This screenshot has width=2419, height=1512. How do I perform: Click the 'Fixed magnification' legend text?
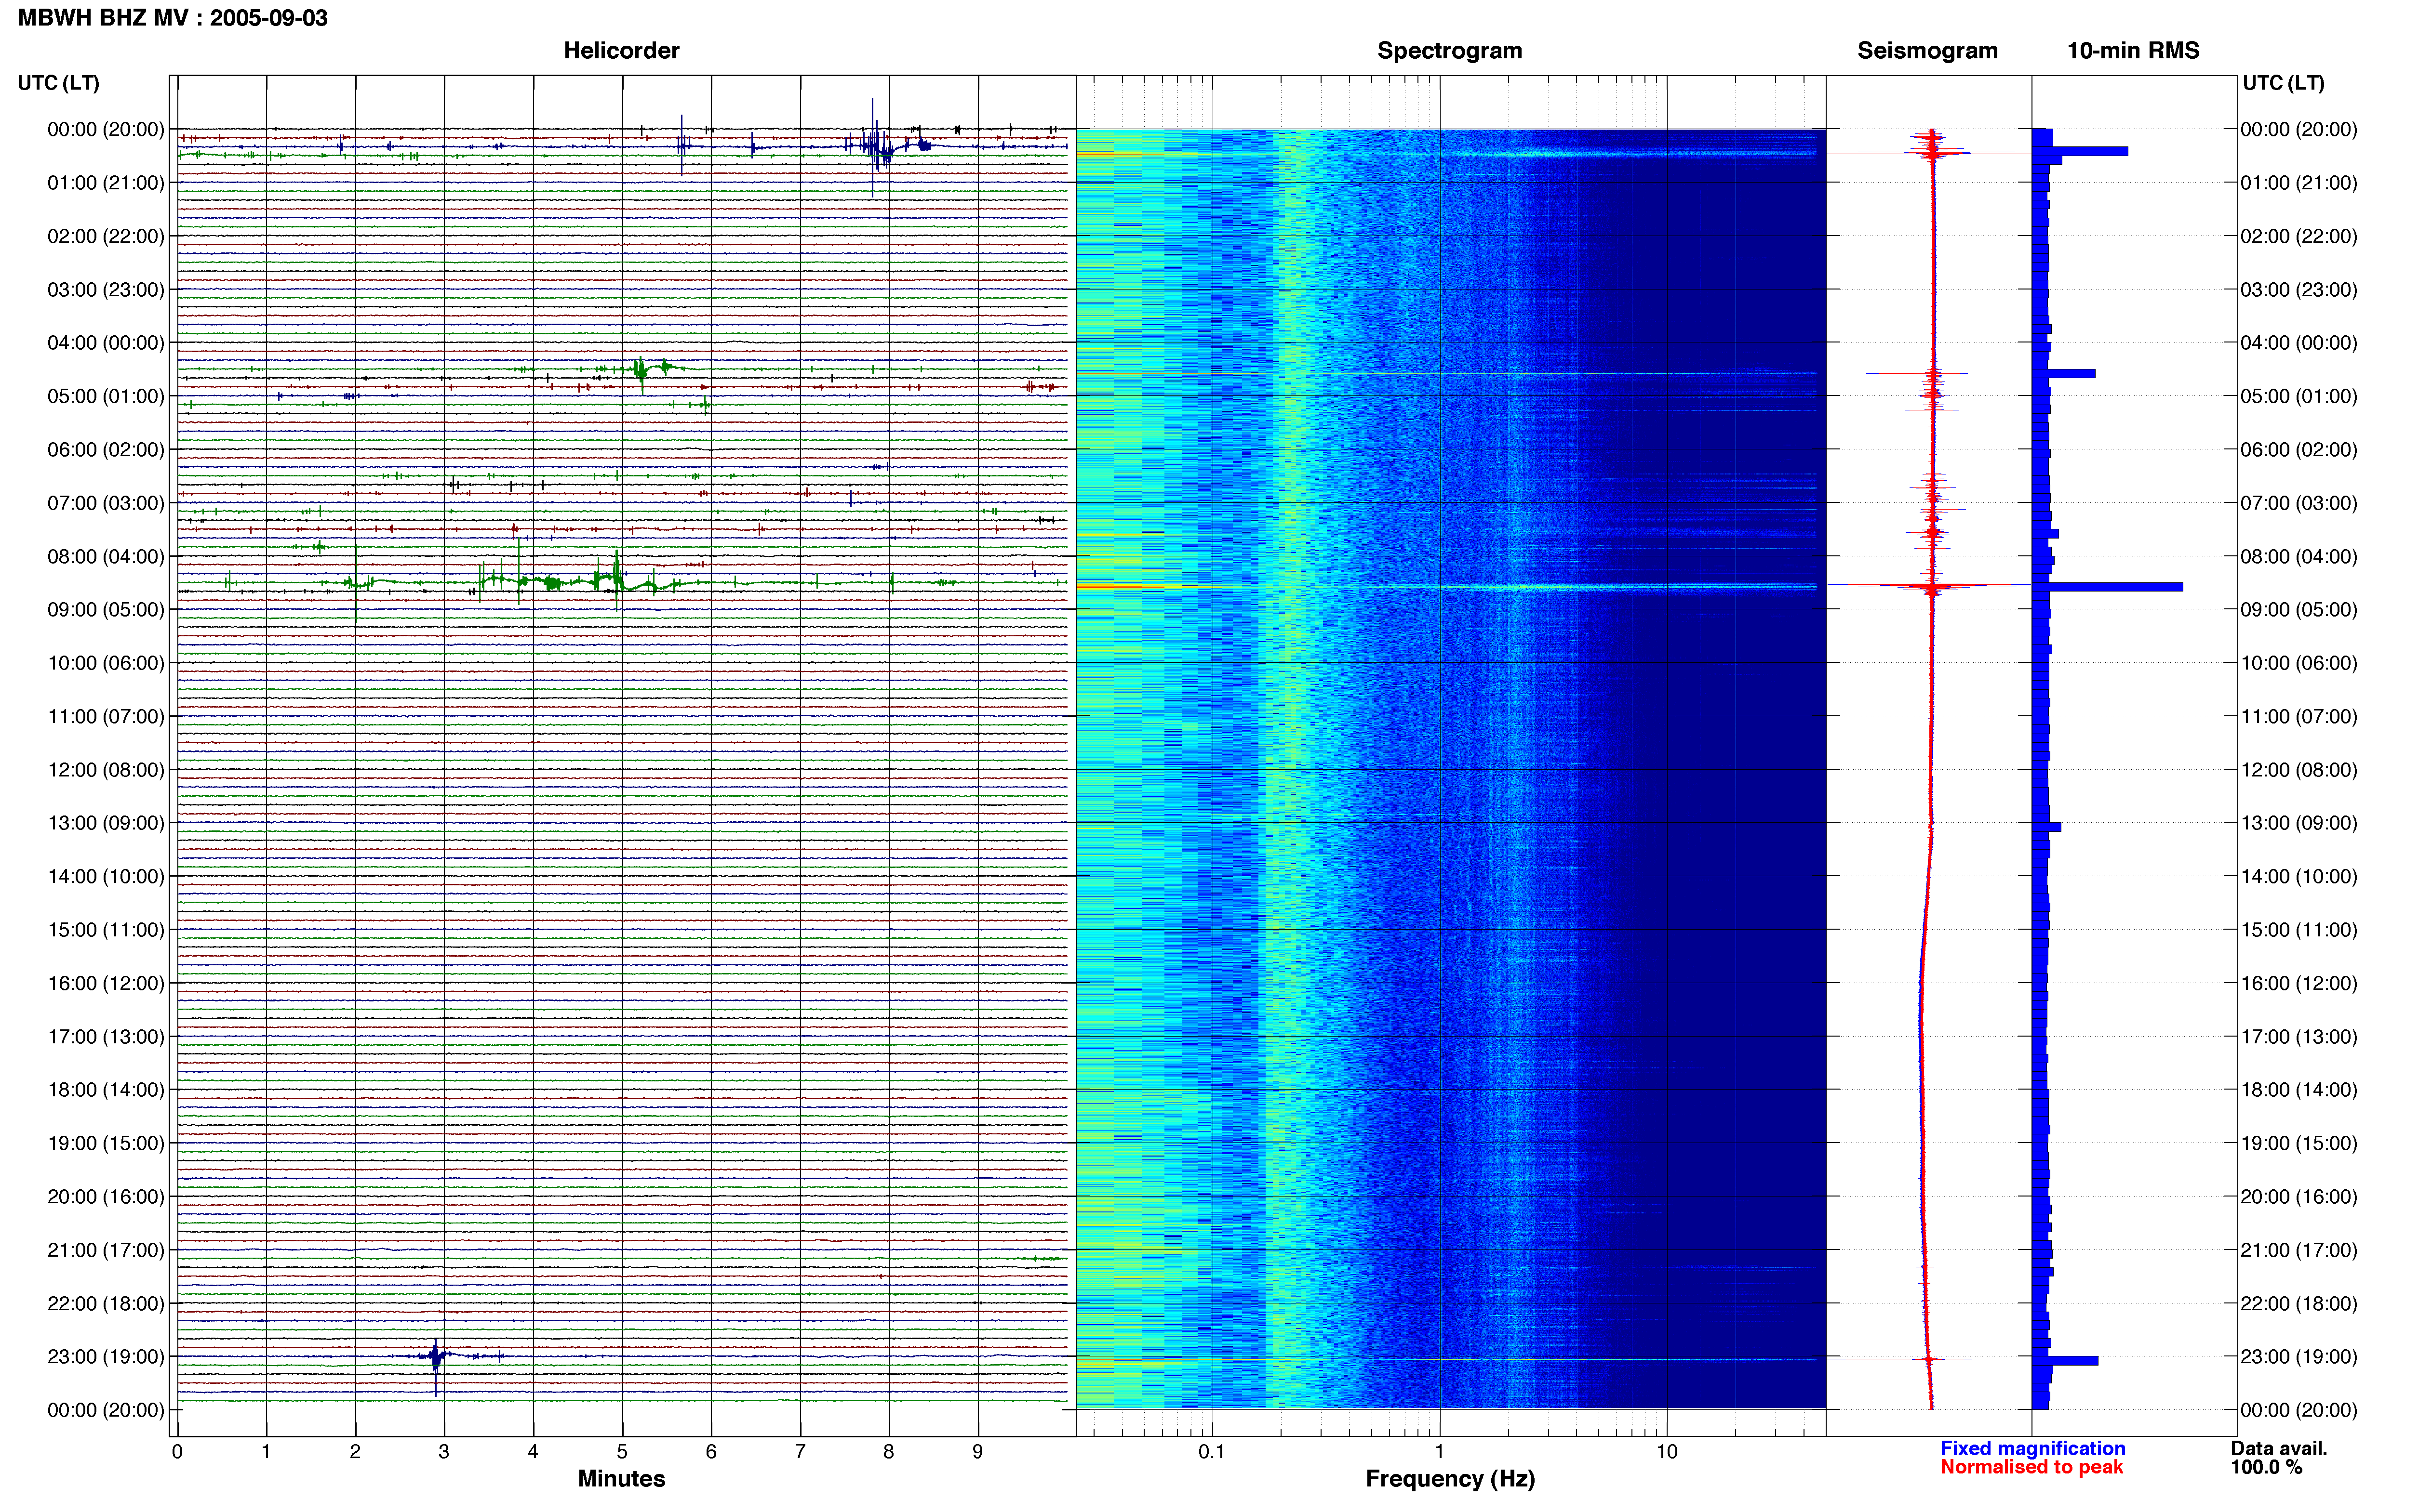pyautogui.click(x=2032, y=1448)
